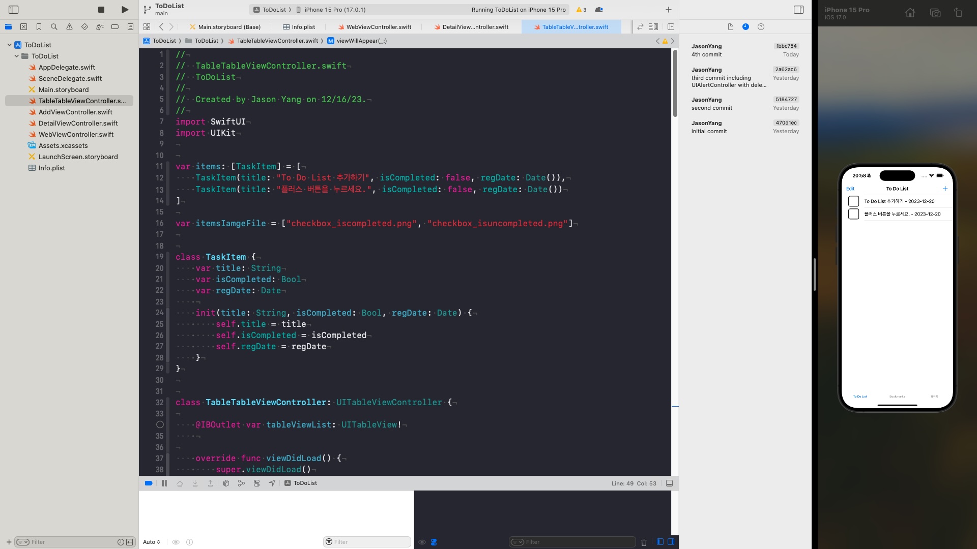This screenshot has width=977, height=549.
Task: Click the trash icon to clear console
Action: point(644,542)
